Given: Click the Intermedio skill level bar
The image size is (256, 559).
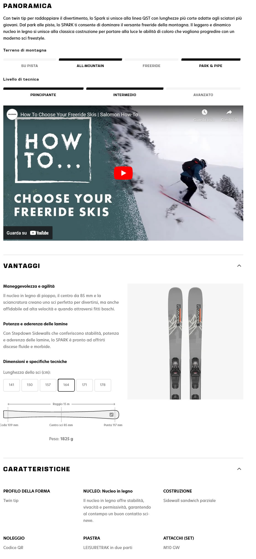Looking at the screenshot, I should tap(125, 89).
